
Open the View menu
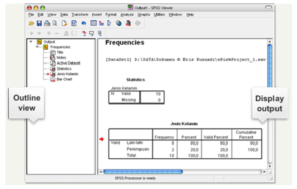pyautogui.click(x=52, y=15)
